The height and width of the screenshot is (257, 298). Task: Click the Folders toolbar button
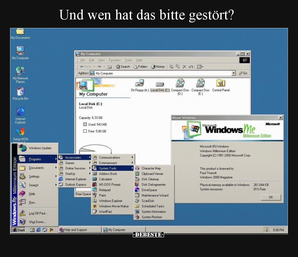point(140,67)
